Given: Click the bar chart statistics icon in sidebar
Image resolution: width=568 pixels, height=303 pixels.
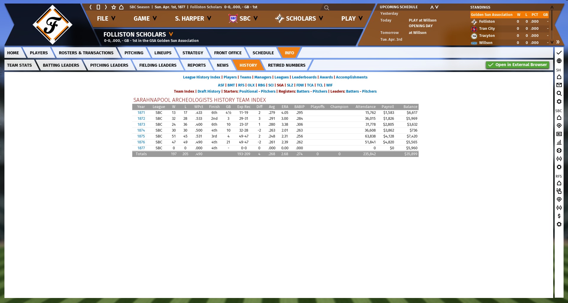Looking at the screenshot, I should click(x=559, y=142).
